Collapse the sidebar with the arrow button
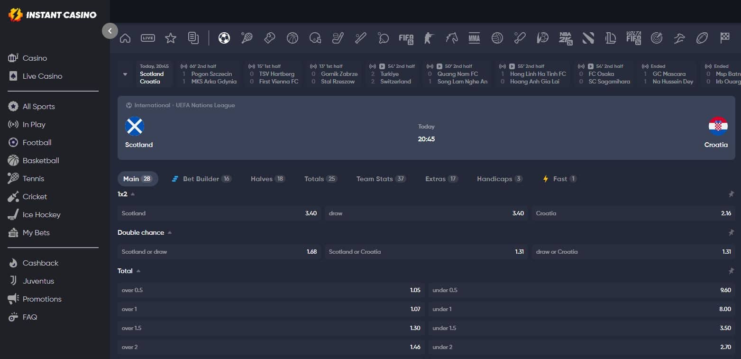 click(x=110, y=31)
